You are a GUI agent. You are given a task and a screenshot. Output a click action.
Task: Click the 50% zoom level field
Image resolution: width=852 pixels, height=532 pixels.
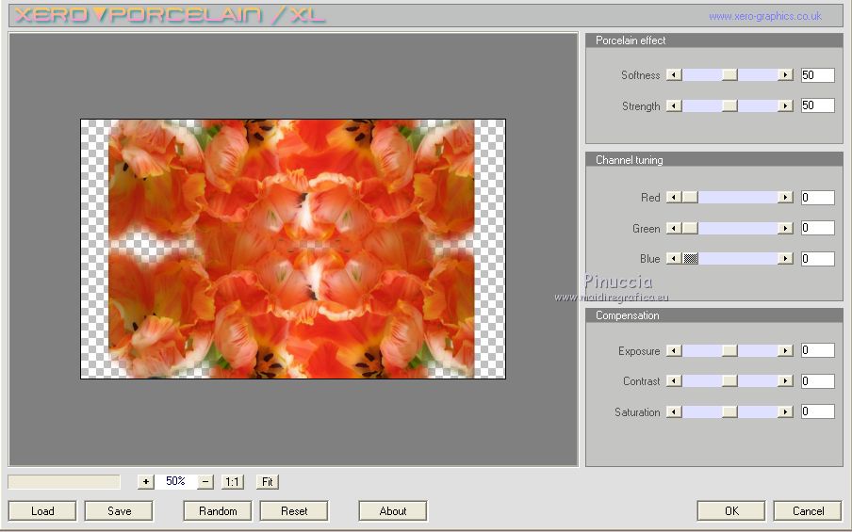tap(175, 481)
